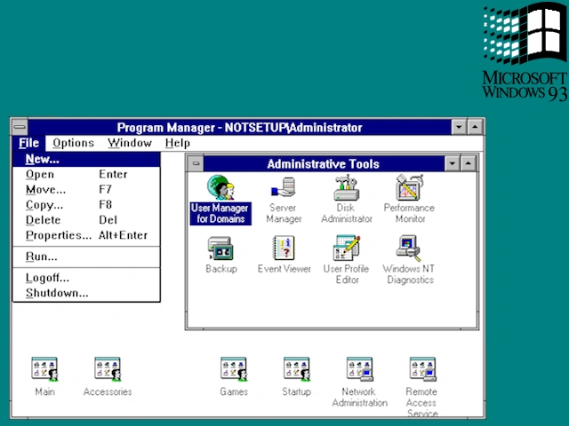Open Windows NT Diagnostics icon
The height and width of the screenshot is (426, 569).
point(409,248)
